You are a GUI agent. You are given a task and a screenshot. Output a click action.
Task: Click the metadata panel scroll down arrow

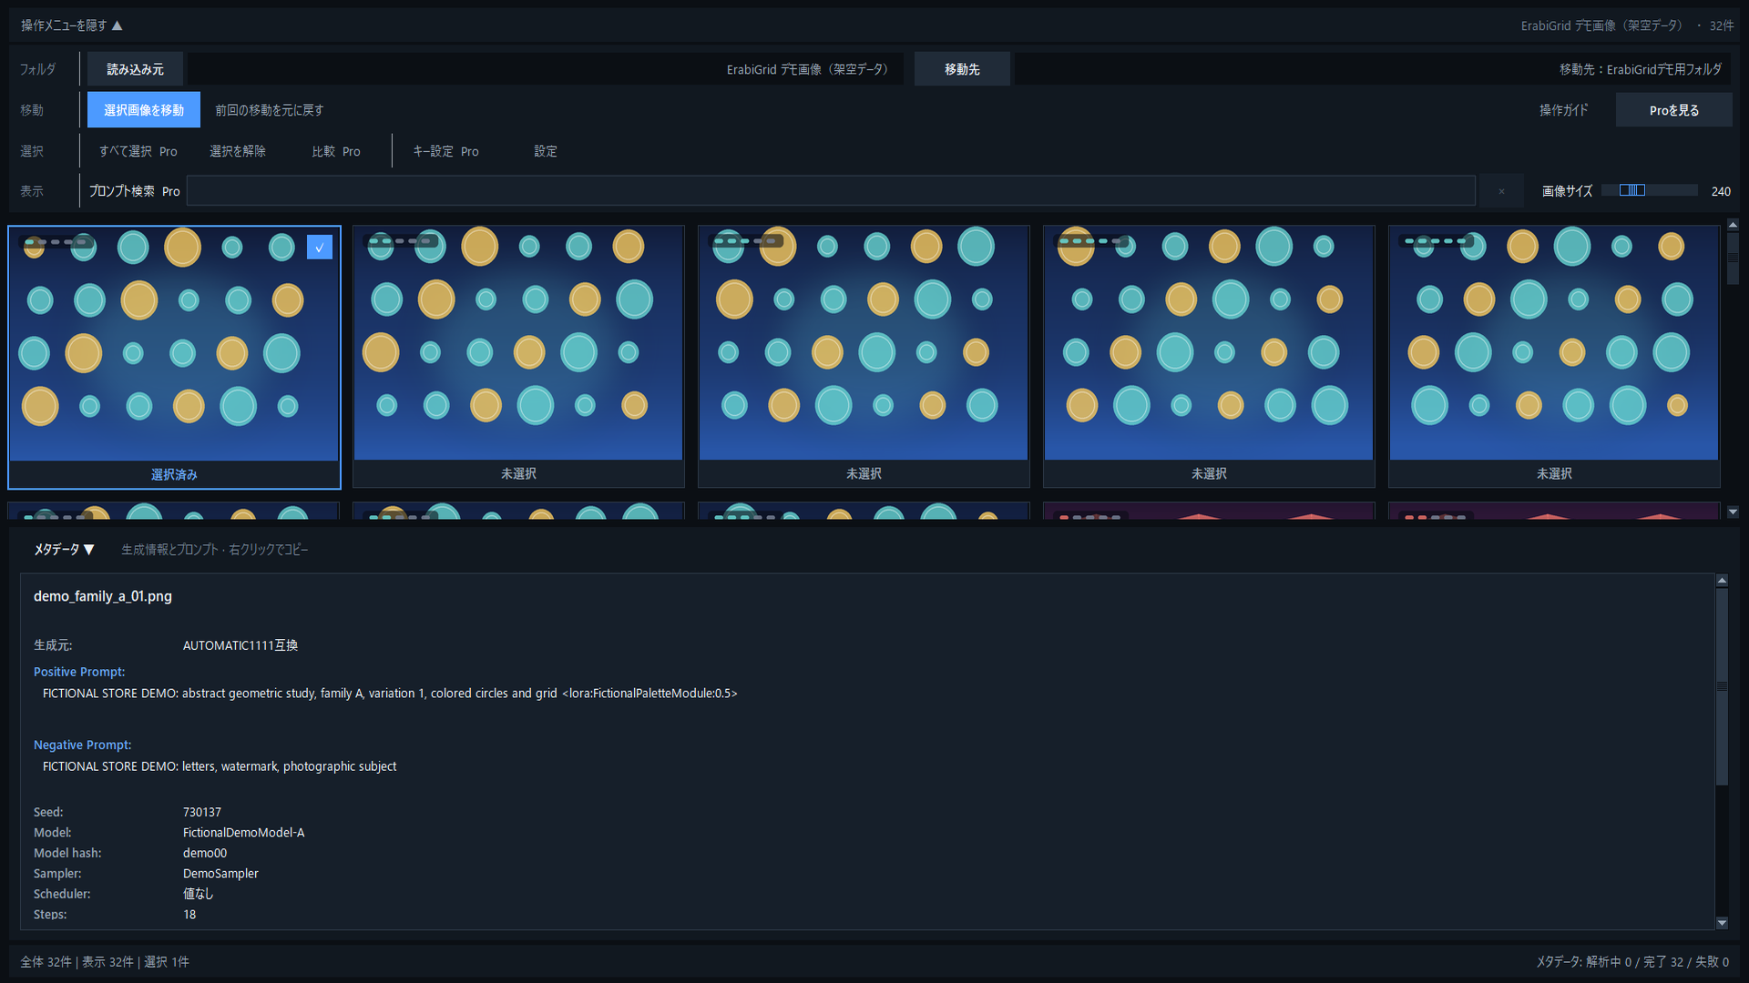click(x=1722, y=923)
